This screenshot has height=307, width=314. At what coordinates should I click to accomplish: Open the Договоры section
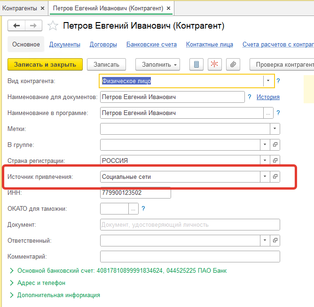point(103,45)
